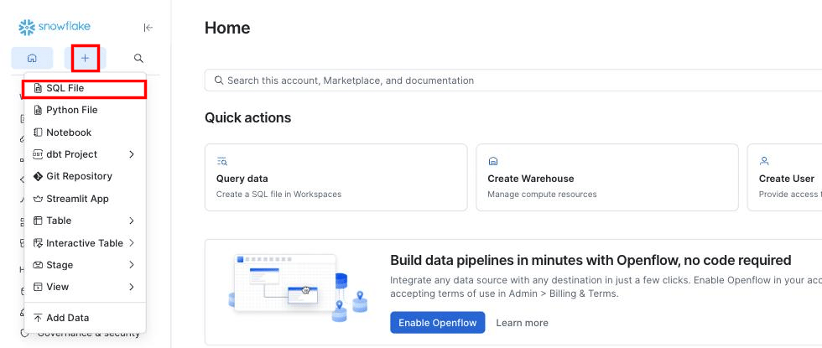Expand the dbt Project submenu chevron
This screenshot has height=348, width=822.
point(132,154)
